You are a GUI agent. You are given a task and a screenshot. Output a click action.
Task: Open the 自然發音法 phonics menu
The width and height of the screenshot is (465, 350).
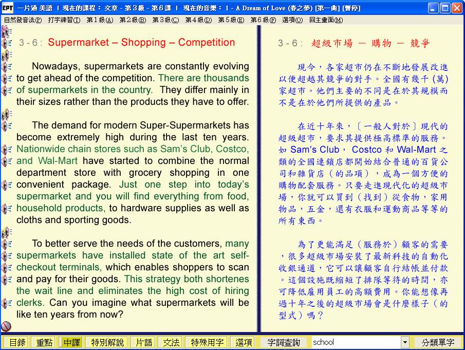[x=23, y=20]
